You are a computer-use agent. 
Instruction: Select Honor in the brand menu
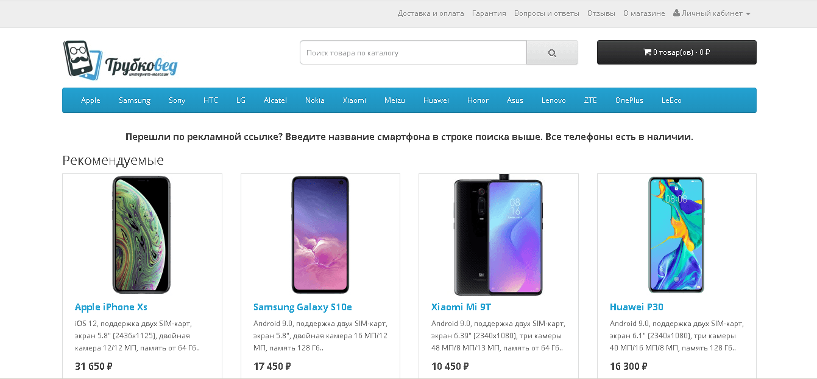pyautogui.click(x=478, y=100)
